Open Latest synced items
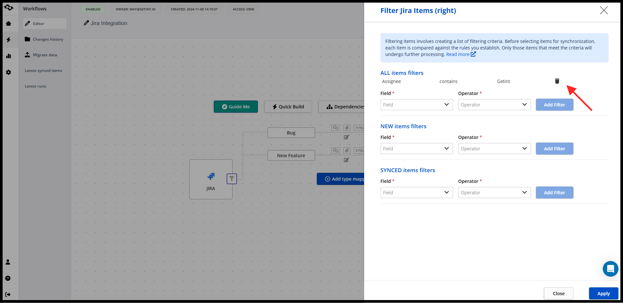This screenshot has width=623, height=303. [x=43, y=71]
